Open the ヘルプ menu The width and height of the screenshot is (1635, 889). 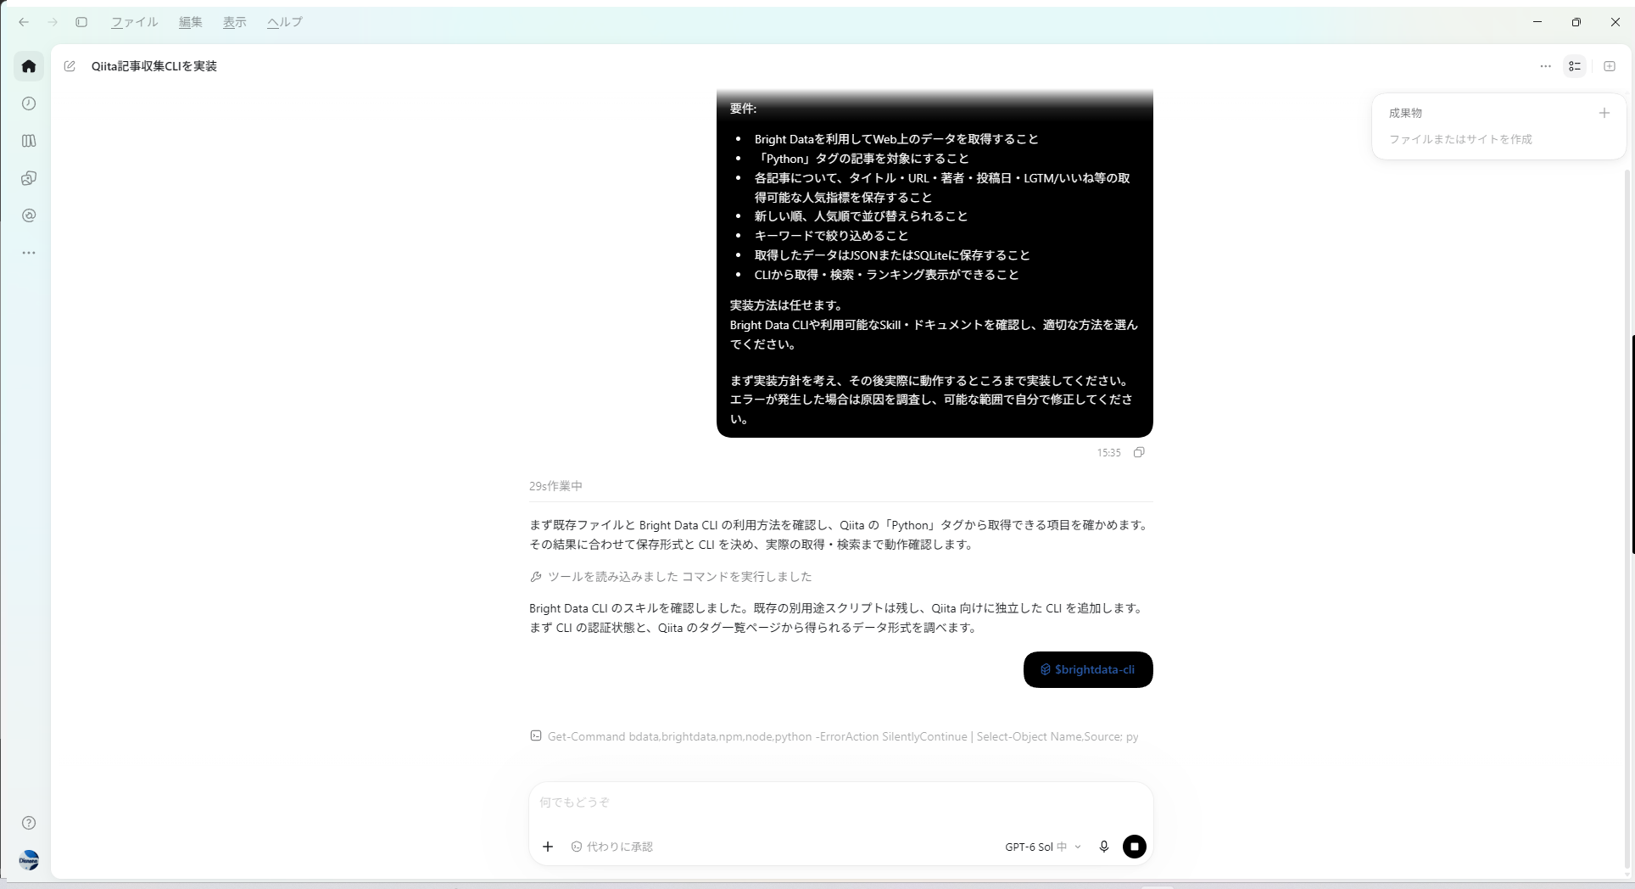(285, 22)
